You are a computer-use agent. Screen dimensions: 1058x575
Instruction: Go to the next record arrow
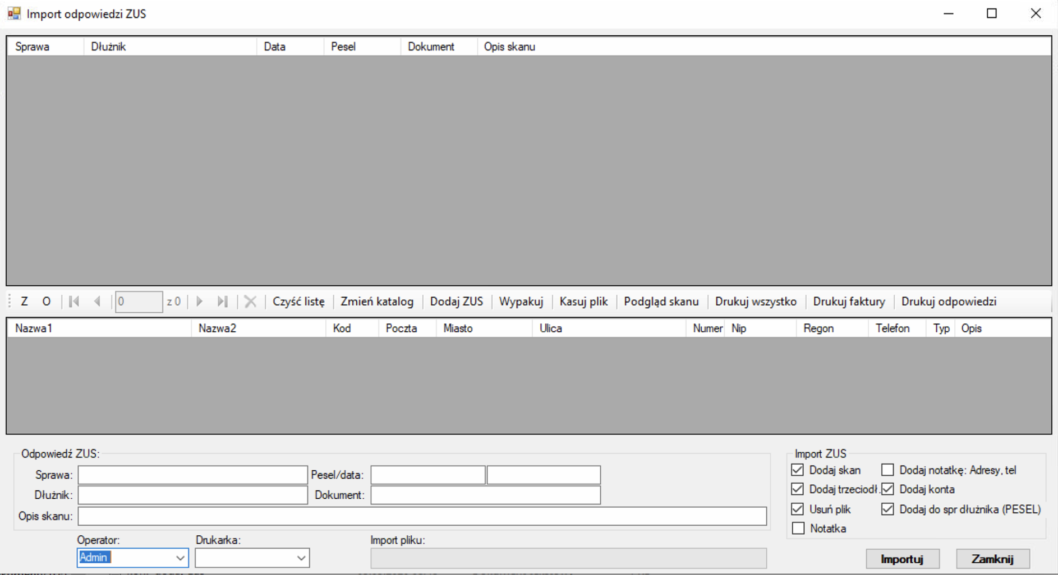[200, 302]
